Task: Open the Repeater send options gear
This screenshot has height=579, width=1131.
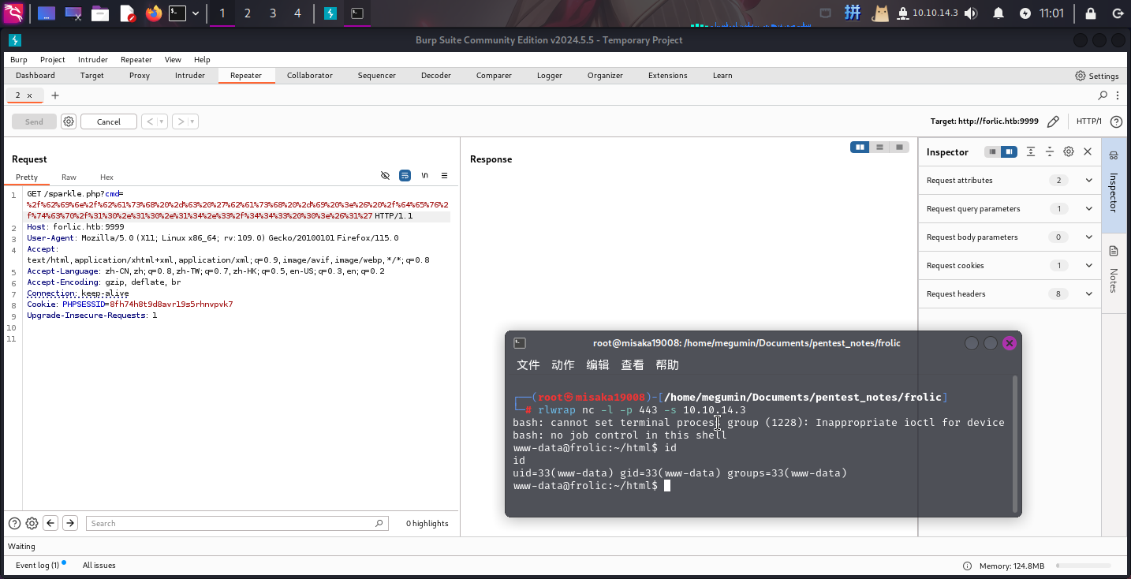Action: pyautogui.click(x=69, y=121)
